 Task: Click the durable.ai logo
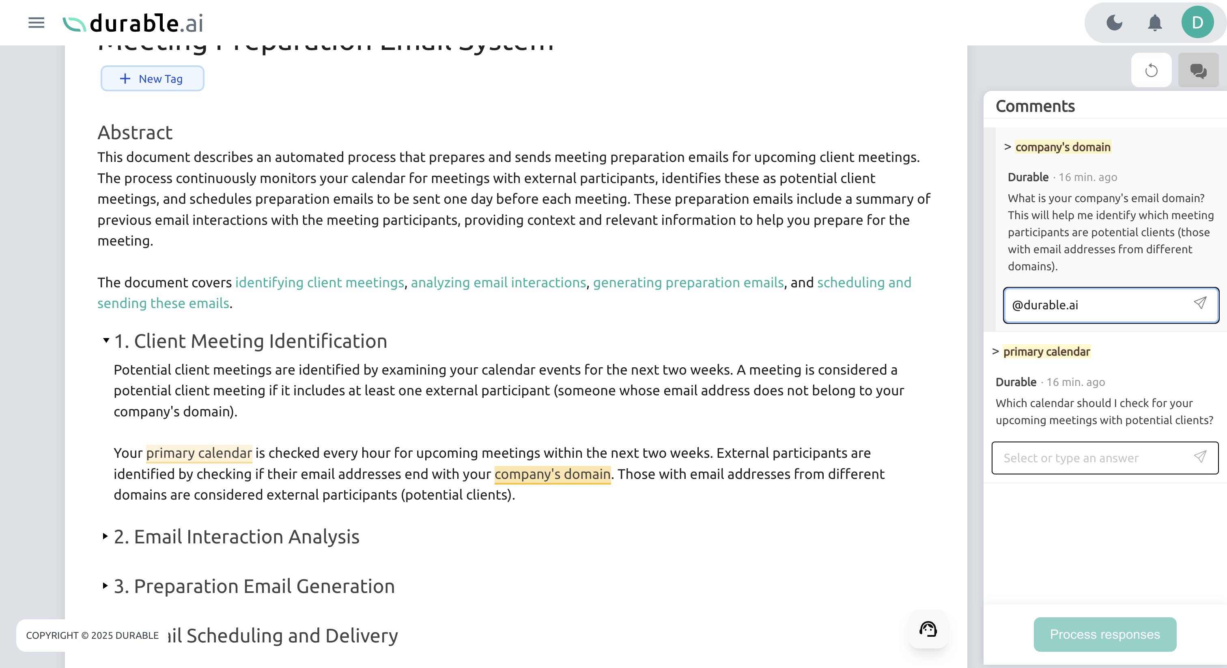click(x=133, y=23)
